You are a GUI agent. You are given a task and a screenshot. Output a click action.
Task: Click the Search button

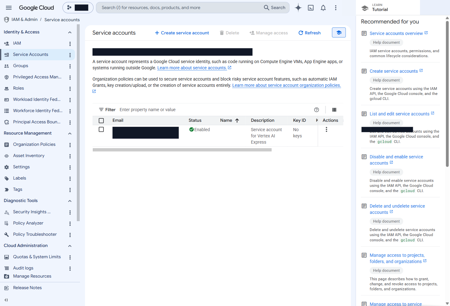tap(275, 8)
